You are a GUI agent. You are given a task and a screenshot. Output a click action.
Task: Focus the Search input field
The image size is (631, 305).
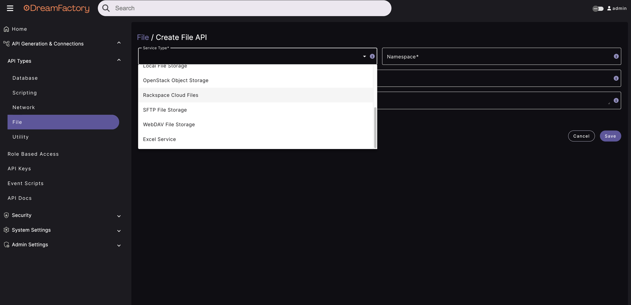tap(245, 8)
